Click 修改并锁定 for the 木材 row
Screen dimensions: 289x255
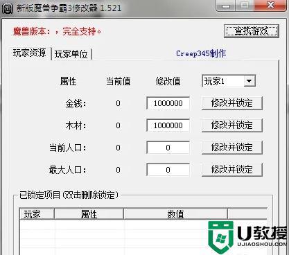pyautogui.click(x=232, y=125)
